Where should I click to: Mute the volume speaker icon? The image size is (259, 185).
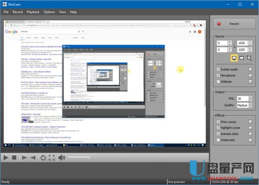coord(62,157)
